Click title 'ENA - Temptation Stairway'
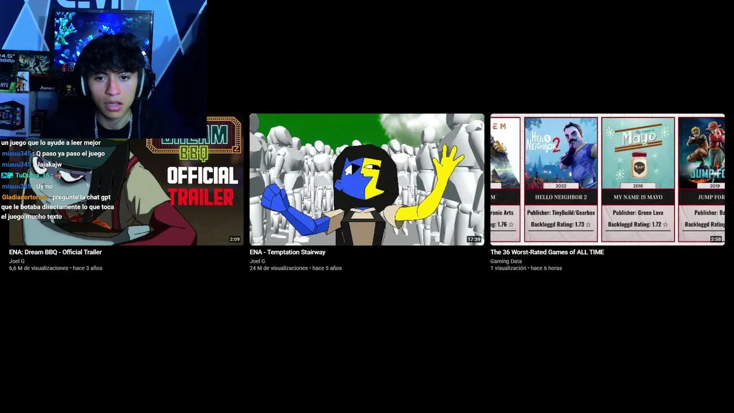Screen dimensions: 734x413 [287, 252]
